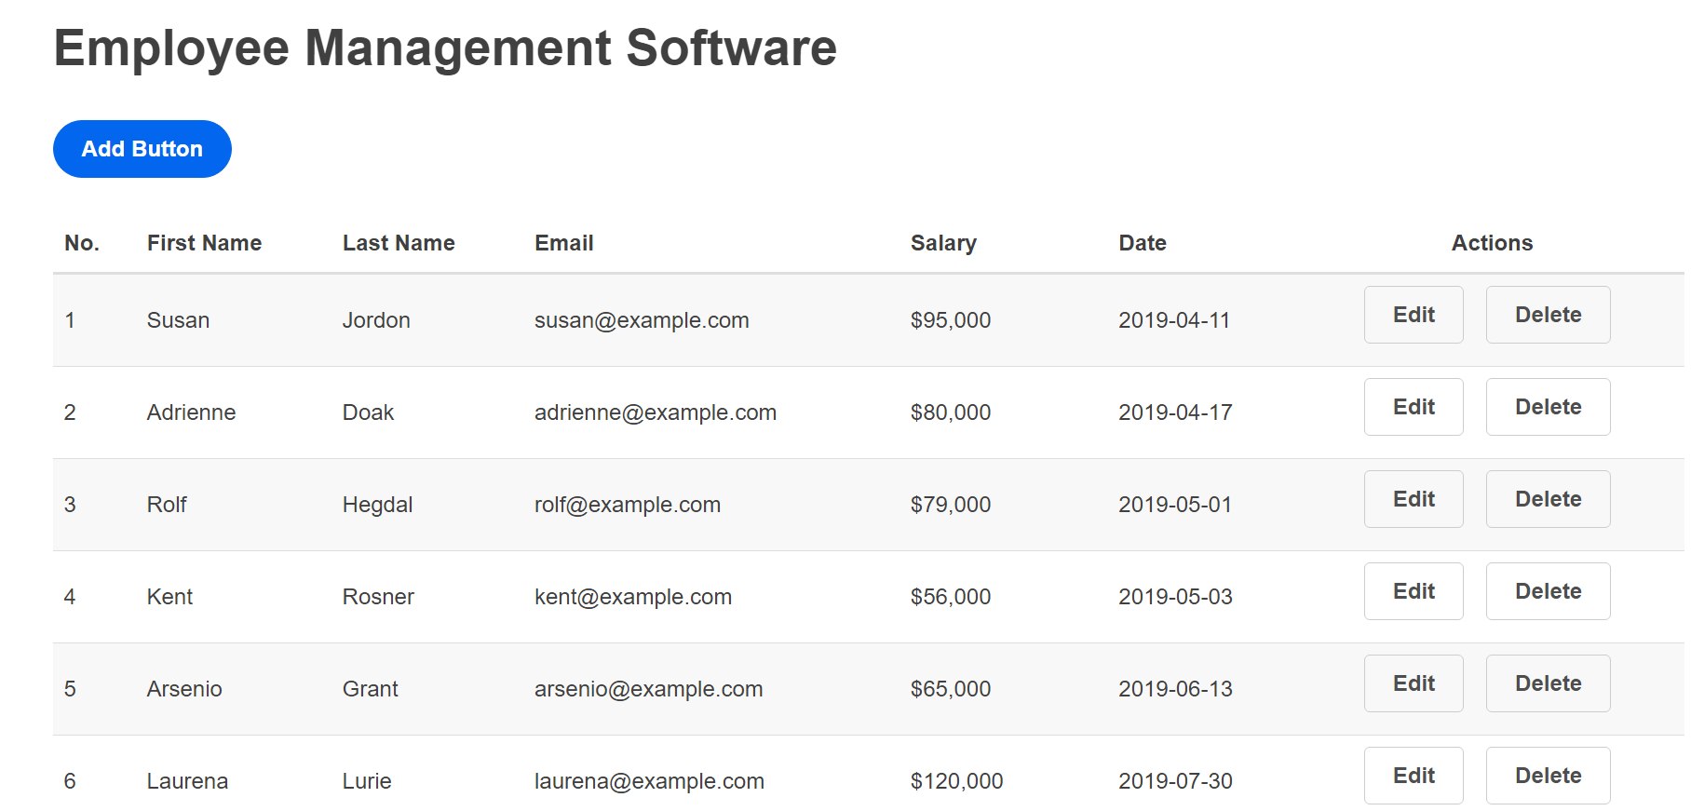
Task: Select the arsenio@example.com email cell
Action: click(649, 689)
